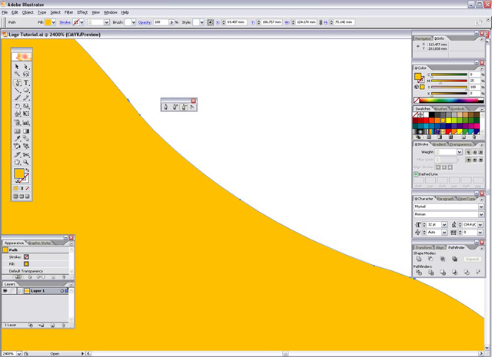Toggle Layer 1 visibility eye icon

pos(5,291)
